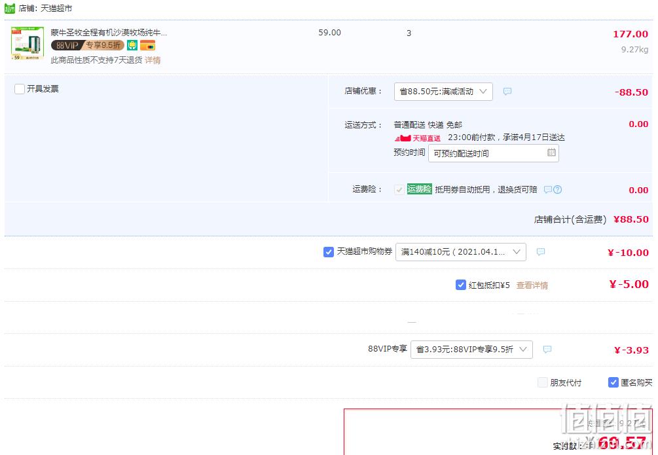Click the red packet deduction ¥-5.00
Viewport: 658px width, 455px height.
[629, 285]
